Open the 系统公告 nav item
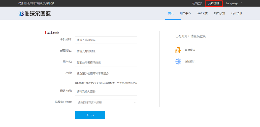This screenshot has height=127, width=260. click(x=202, y=13)
